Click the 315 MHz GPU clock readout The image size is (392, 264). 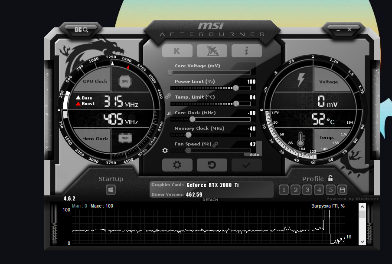coord(121,101)
